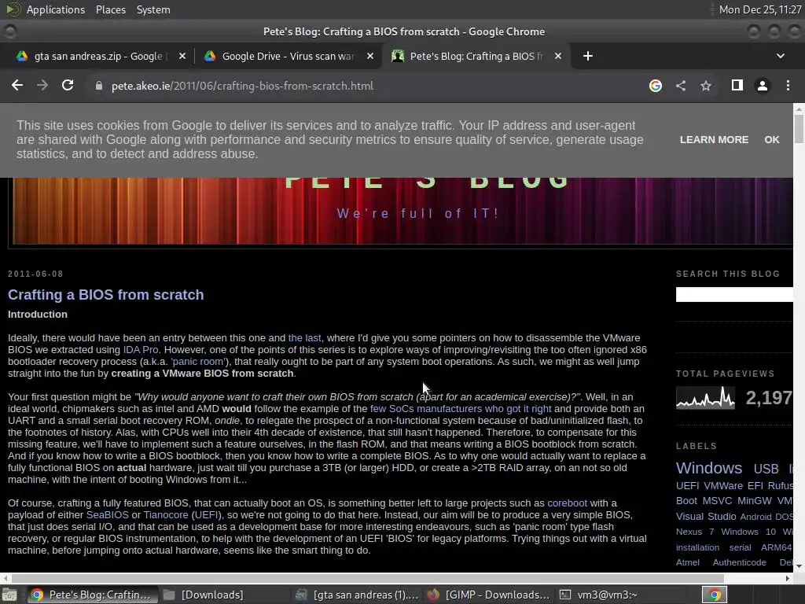Dismiss cookie banner with OK
Screen dimensions: 805x604
772,140
